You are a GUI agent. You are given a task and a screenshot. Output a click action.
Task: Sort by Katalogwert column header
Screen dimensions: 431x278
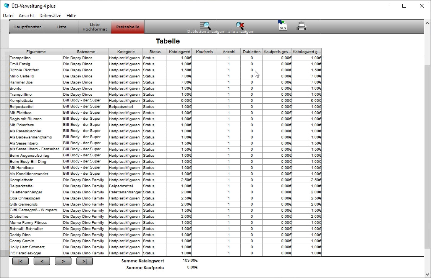[x=179, y=52]
